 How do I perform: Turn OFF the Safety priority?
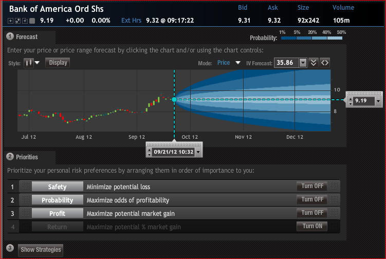[312, 186]
